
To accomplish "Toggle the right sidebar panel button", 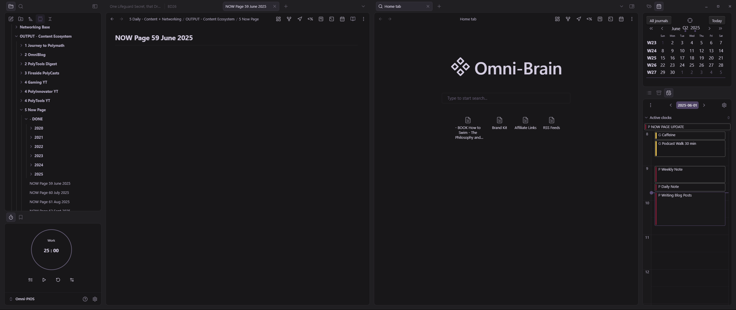I will 632,6.
